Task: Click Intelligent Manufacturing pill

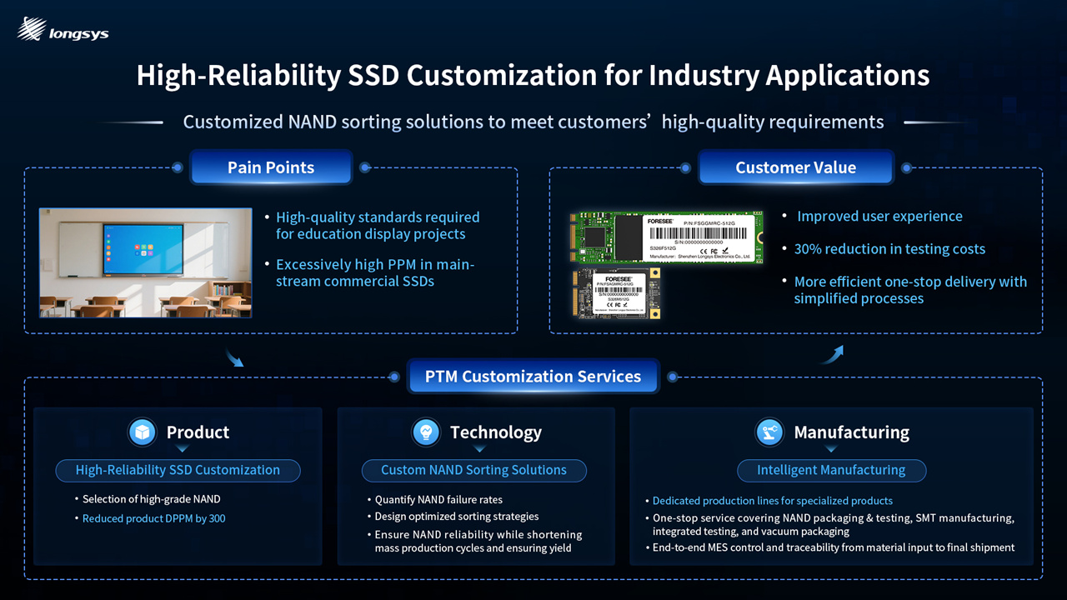Action: pos(831,470)
